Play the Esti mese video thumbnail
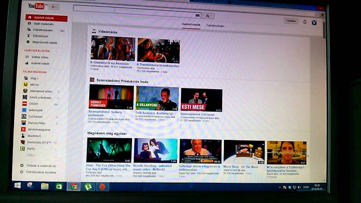Screen dimensions: 361x203 pyautogui.click(x=201, y=100)
